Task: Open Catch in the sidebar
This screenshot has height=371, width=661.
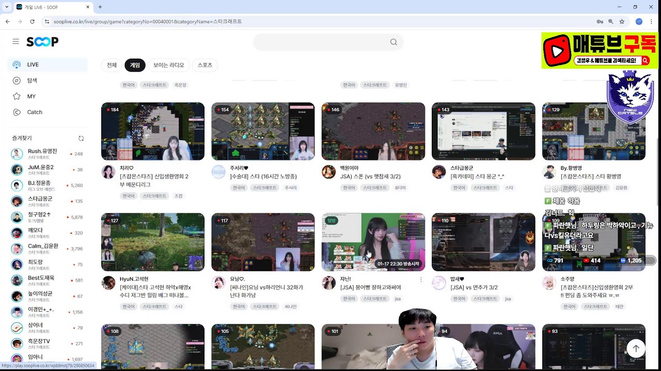Action: pos(48,112)
